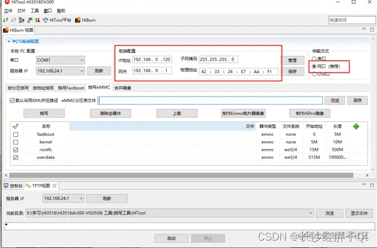Viewport: 377px width, 248px height.
Task: Click 制作Emmc烧片器镜像 button
Action: 243,113
